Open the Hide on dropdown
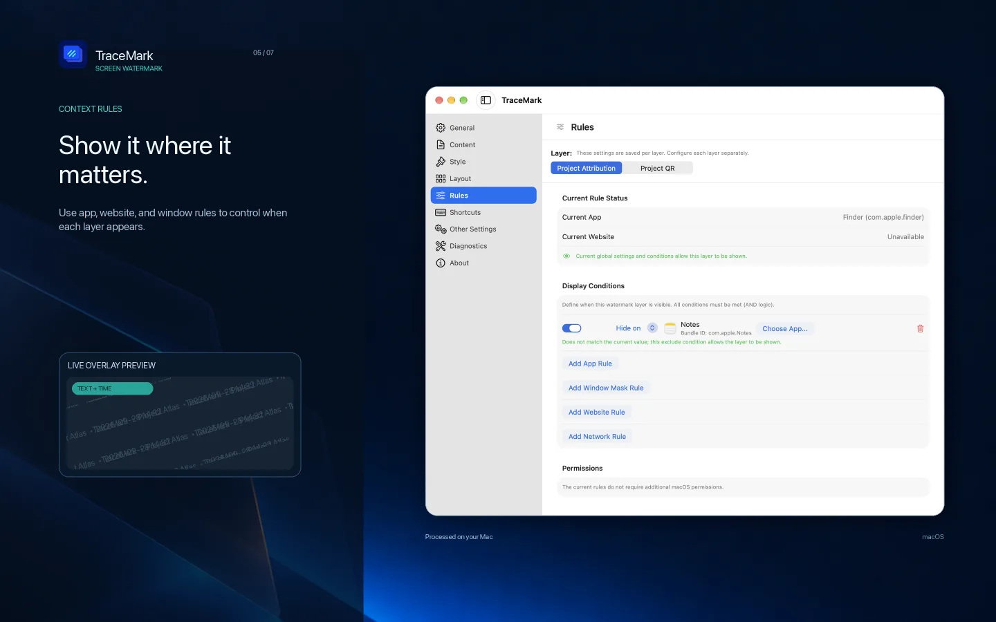This screenshot has width=996, height=622. tap(636, 328)
